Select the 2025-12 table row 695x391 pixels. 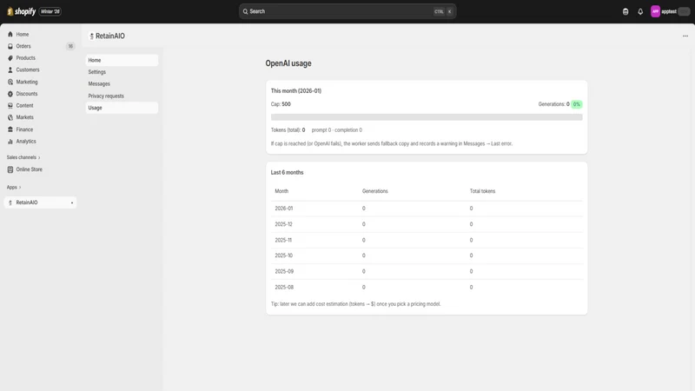coord(427,224)
